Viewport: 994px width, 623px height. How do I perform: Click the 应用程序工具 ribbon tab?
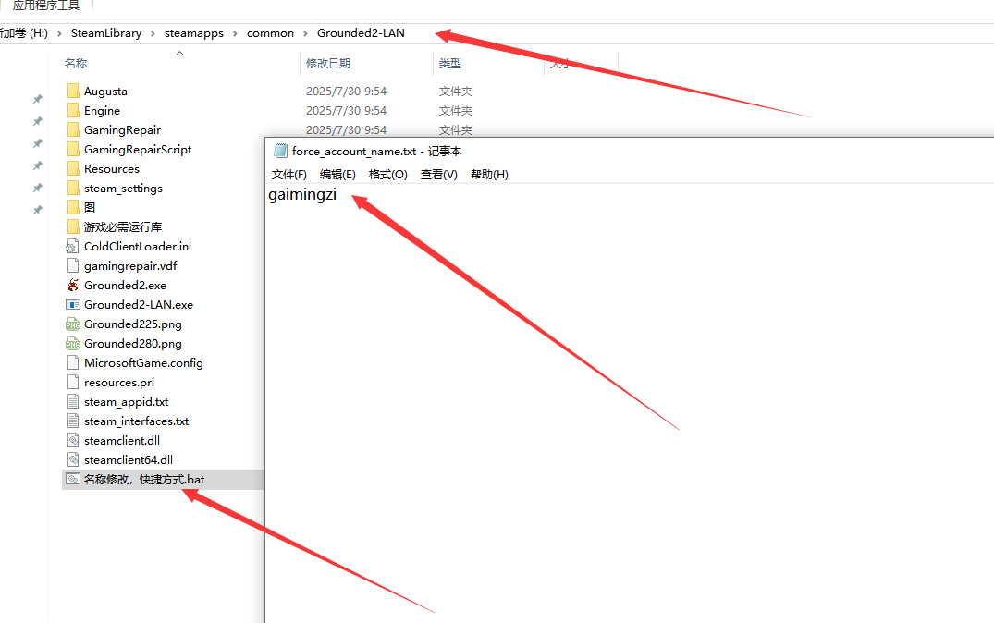[x=46, y=6]
